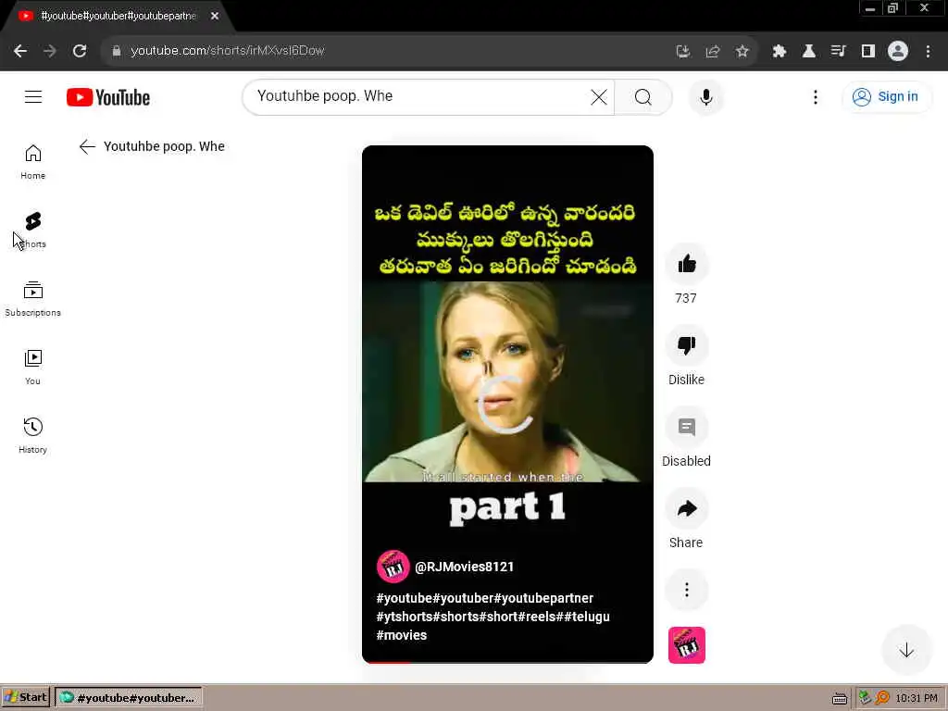
Task: Share this page icon in address bar
Action: (x=713, y=52)
